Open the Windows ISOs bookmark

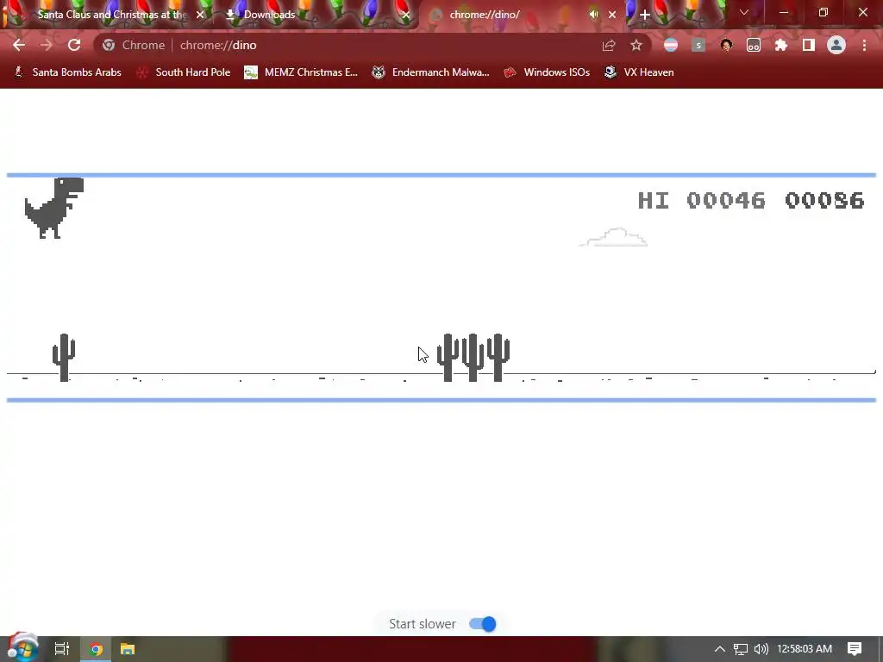click(x=547, y=72)
